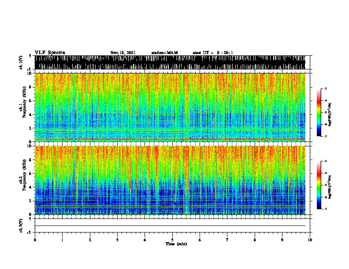Click the ch.2 spectrogram plot area
This screenshot has width=349, height=269.
(170, 180)
